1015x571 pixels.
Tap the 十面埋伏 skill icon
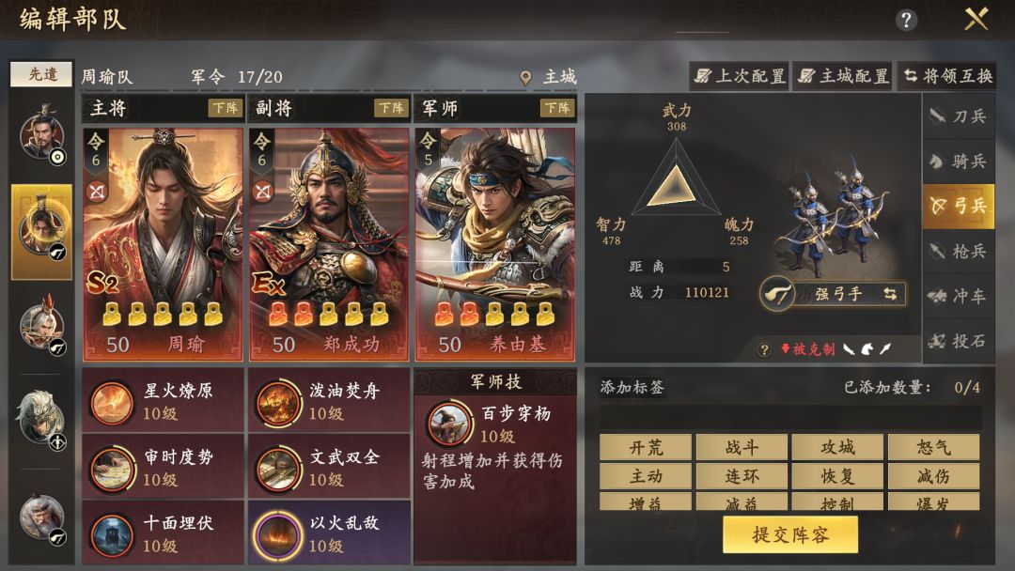(x=111, y=534)
